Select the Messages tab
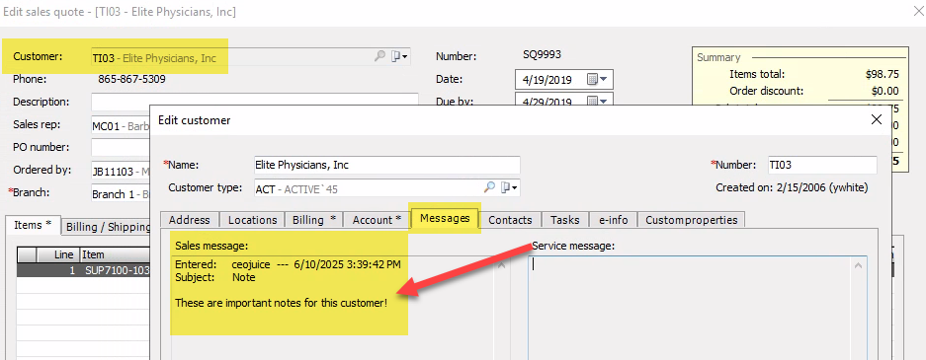 click(445, 218)
